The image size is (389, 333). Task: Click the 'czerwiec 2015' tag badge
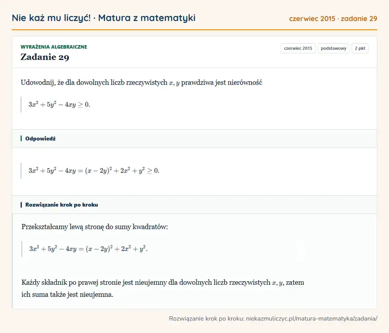298,48
